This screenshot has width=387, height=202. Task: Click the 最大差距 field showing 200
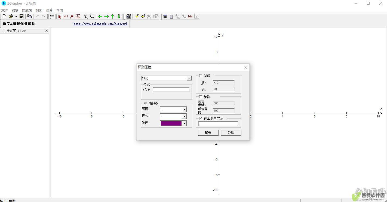(x=224, y=111)
